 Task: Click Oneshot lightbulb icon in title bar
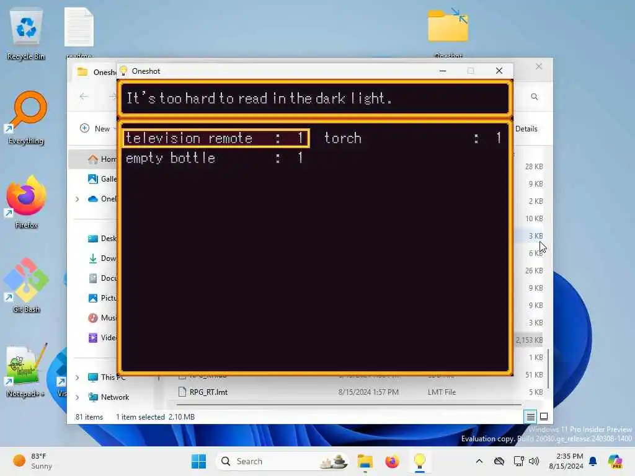(123, 71)
